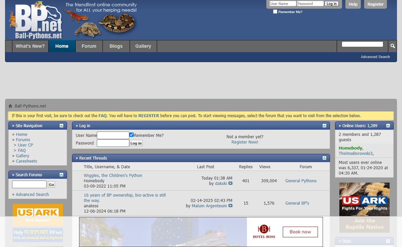The width and height of the screenshot is (402, 247).
Task: Collapse the Log in panel
Action: click(324, 126)
